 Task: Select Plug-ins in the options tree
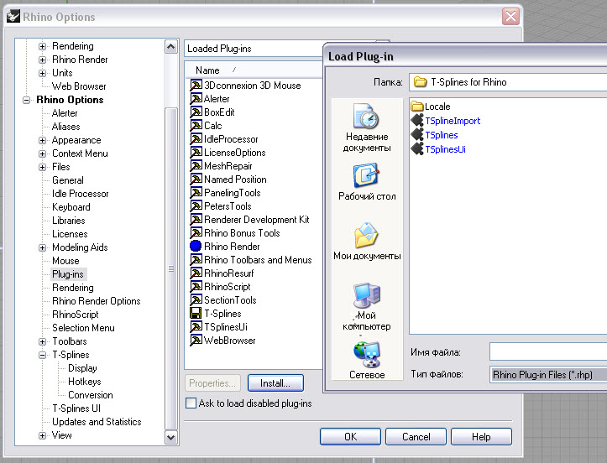click(68, 274)
